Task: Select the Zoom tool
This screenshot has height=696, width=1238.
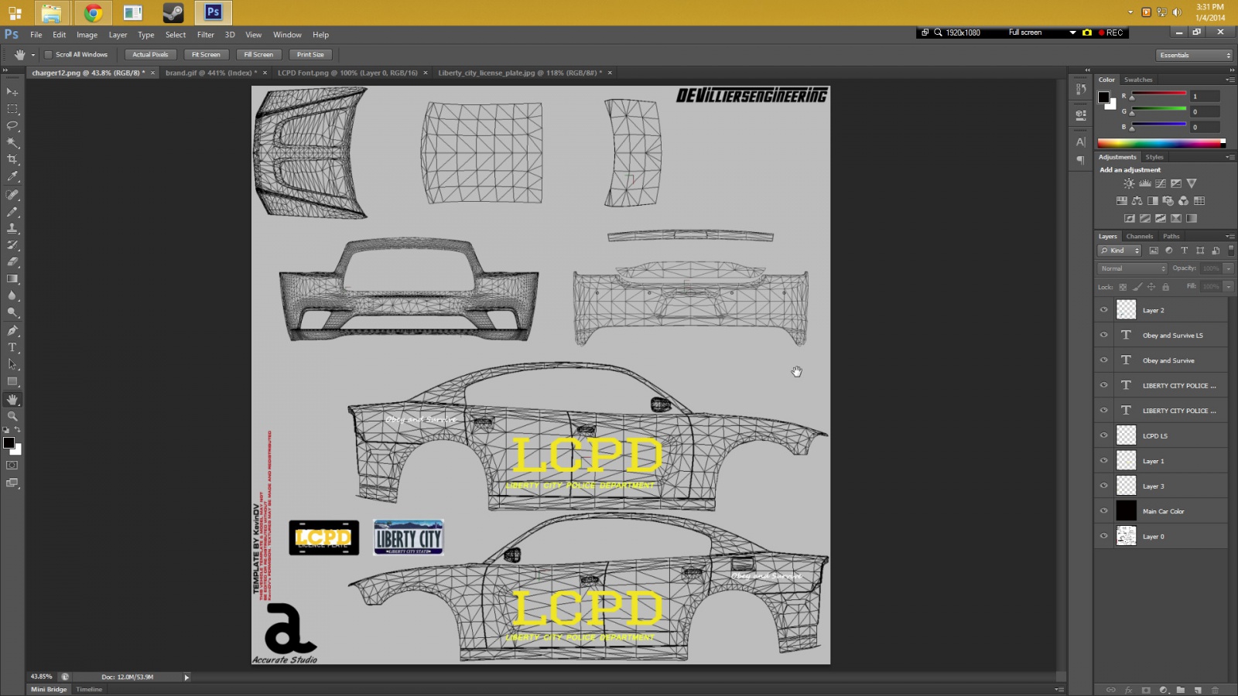Action: click(x=12, y=417)
